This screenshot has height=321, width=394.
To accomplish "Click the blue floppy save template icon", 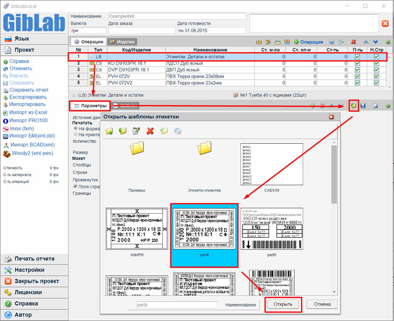I will click(363, 106).
